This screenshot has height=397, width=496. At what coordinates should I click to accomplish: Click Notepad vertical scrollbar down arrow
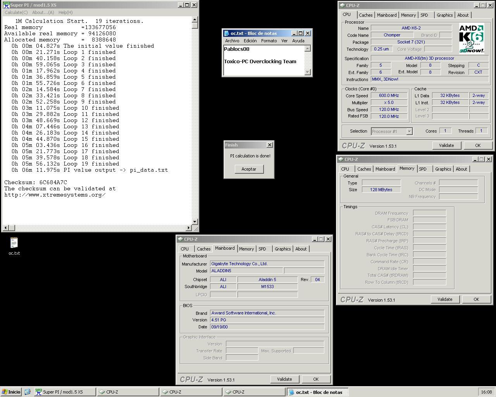[308, 72]
